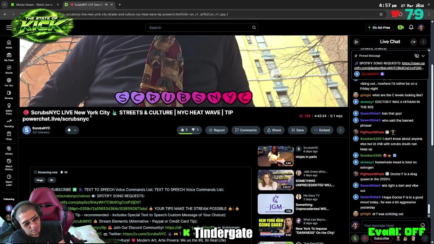434x244 pixels.
Task: Expand the notification options chevron
Action: pos(75,130)
